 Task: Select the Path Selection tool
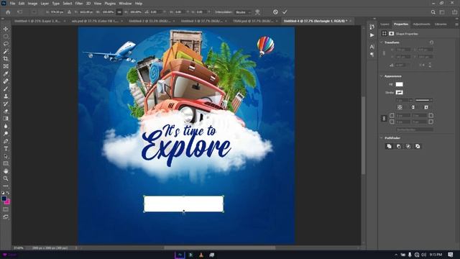coord(6,156)
